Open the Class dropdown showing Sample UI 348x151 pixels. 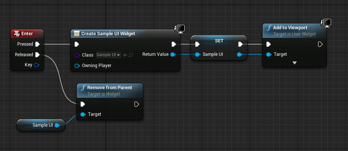(109, 55)
